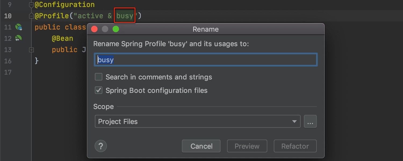Open help via the question mark icon

101,146
